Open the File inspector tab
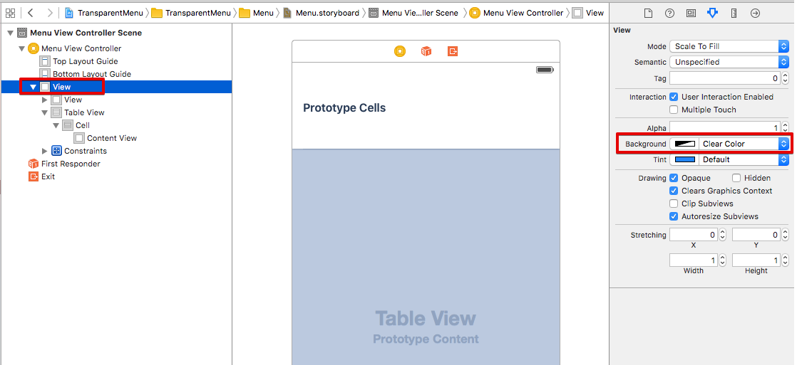Screen dimensions: 797x365 pos(648,13)
